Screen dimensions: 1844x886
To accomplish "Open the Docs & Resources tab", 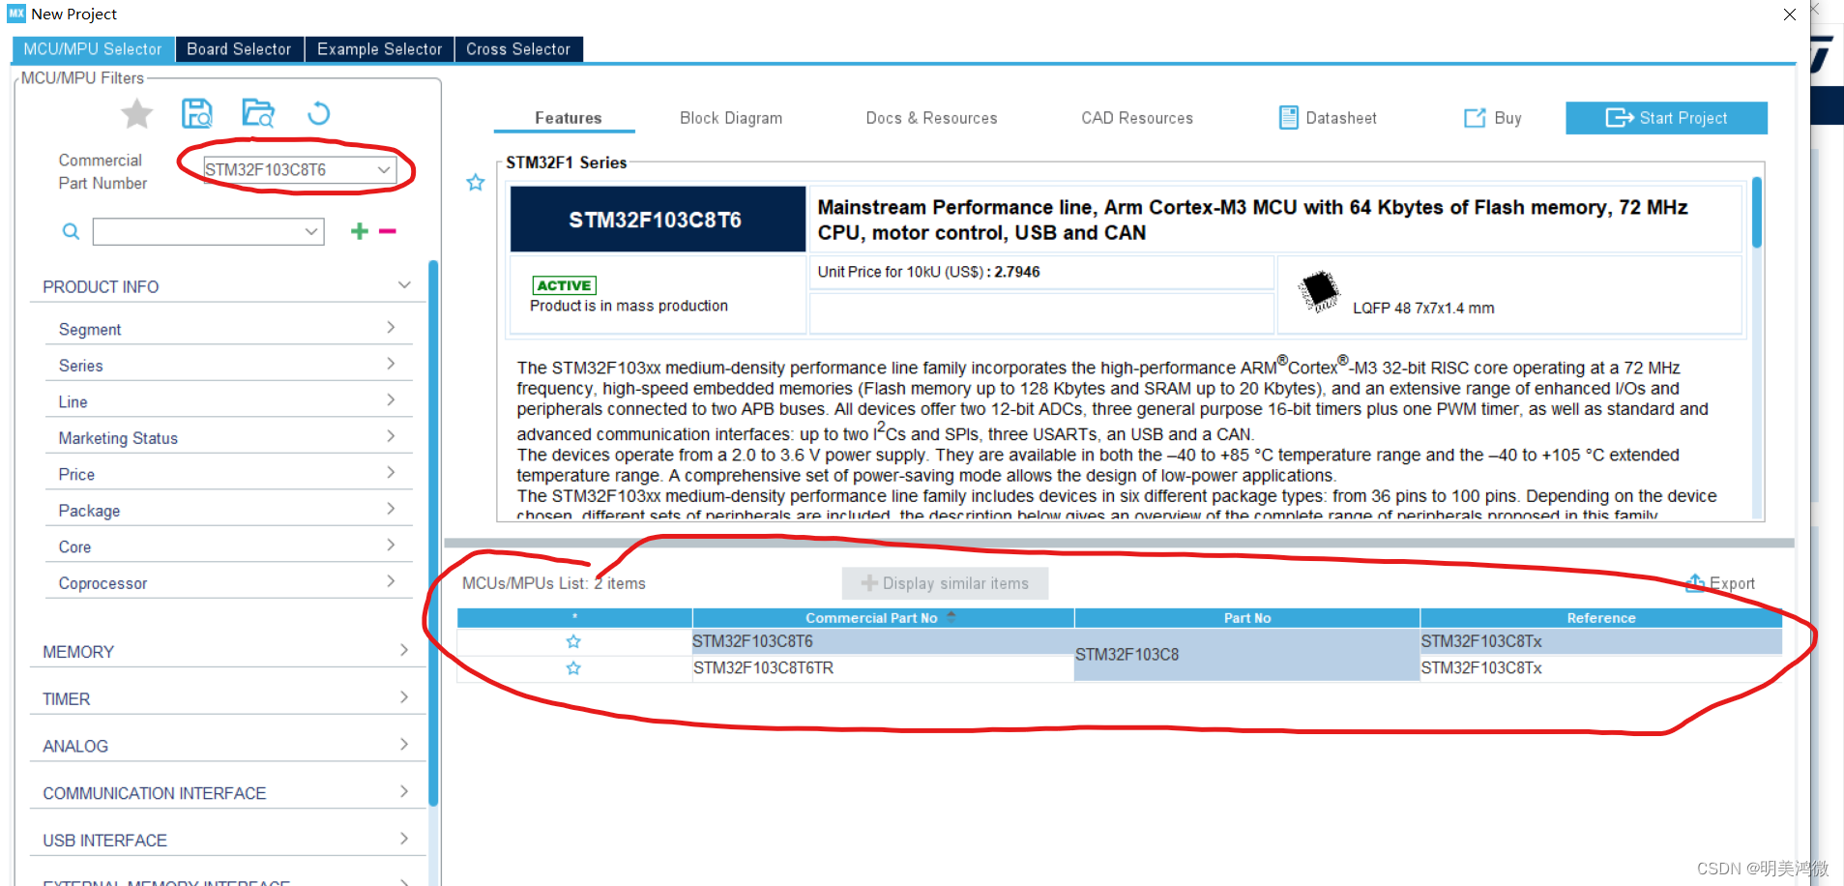I will click(x=931, y=118).
